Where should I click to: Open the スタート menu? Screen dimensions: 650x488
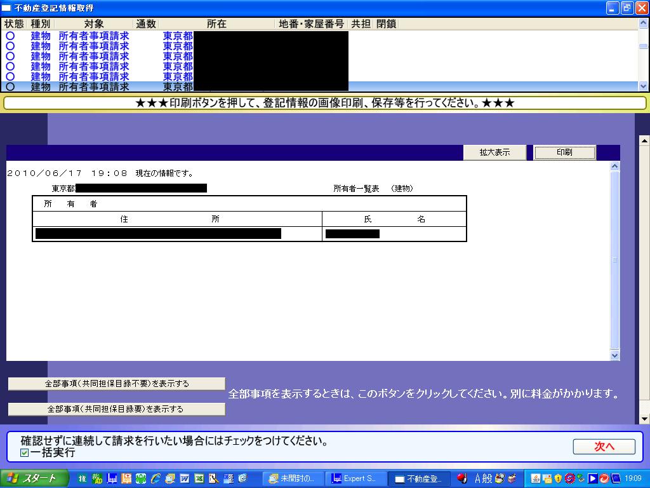tap(34, 478)
